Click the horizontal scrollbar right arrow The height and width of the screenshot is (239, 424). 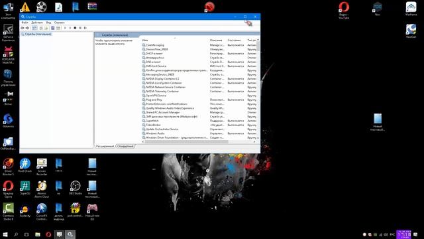(254, 141)
